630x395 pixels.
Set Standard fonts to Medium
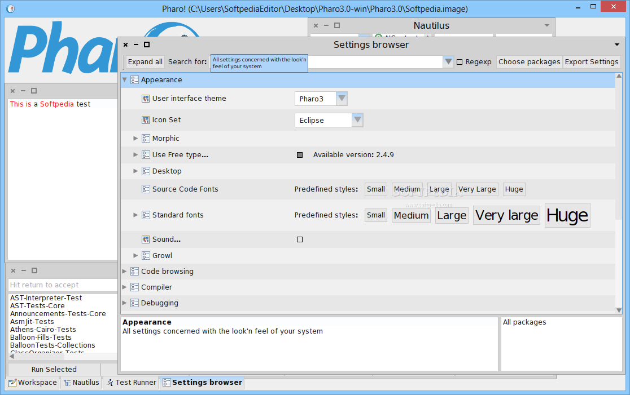[x=411, y=215]
